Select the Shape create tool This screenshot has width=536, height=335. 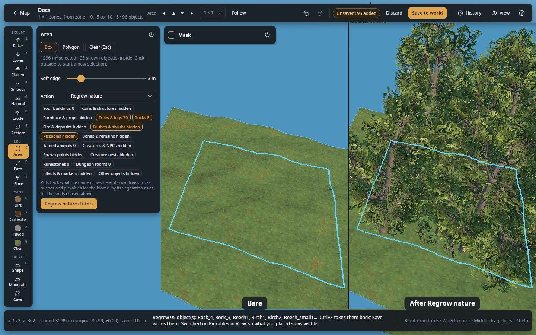tap(18, 267)
